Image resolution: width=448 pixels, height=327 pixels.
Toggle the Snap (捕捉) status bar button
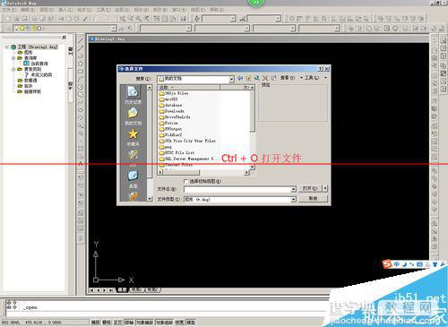pos(95,323)
